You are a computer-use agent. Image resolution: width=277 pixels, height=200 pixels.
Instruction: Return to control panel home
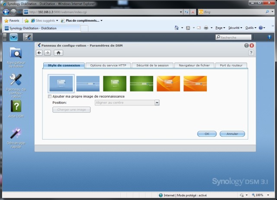coord(58,53)
